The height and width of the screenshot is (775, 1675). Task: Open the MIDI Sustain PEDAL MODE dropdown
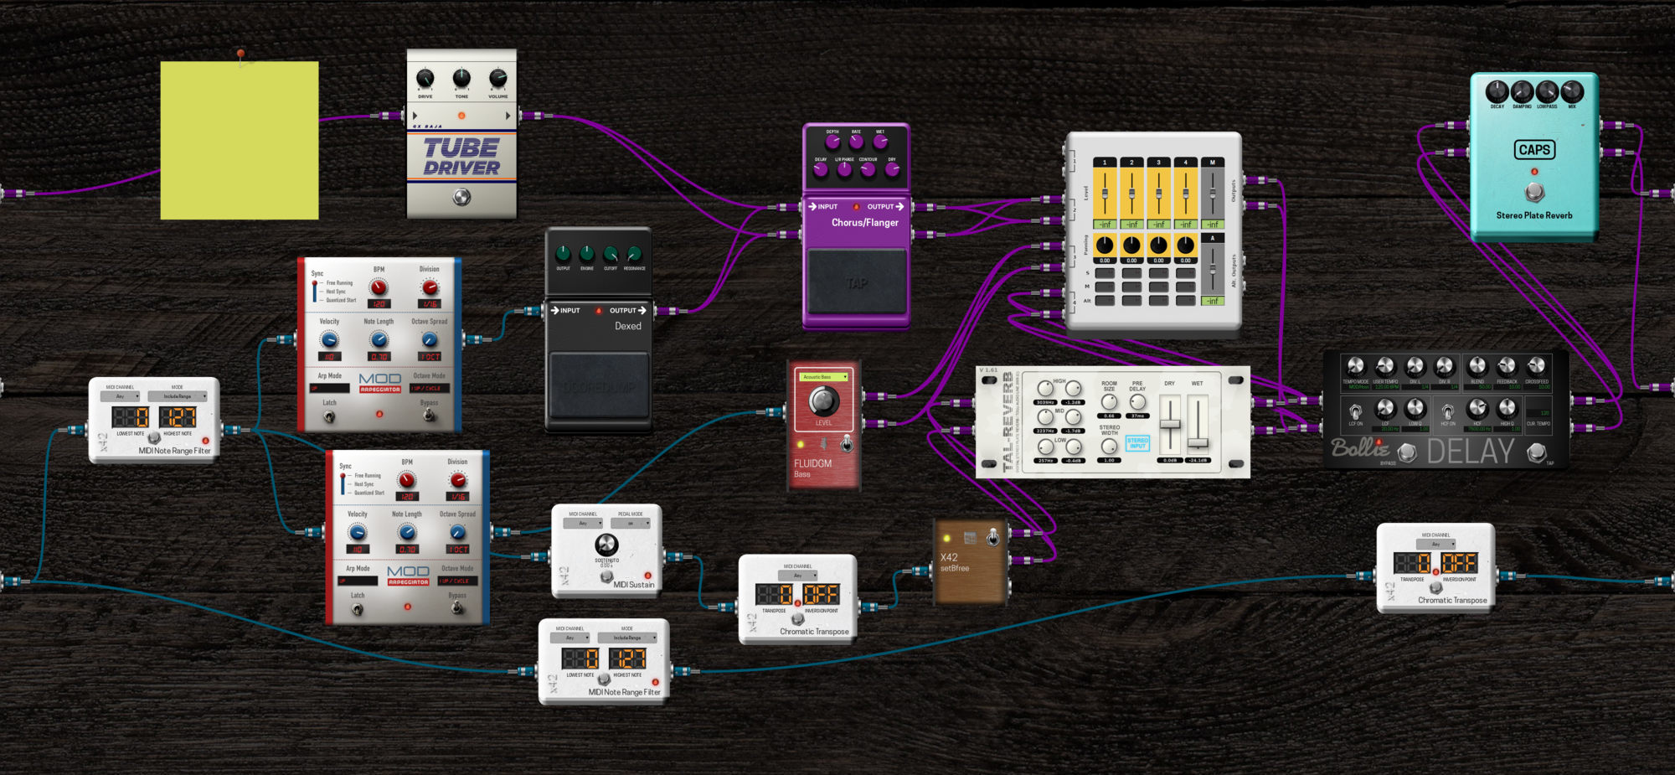[631, 523]
